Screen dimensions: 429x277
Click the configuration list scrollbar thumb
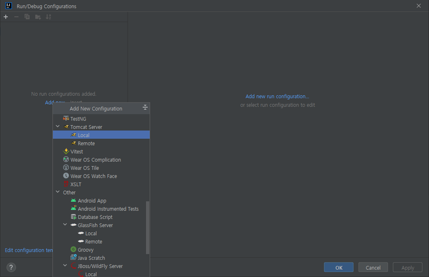(x=148, y=227)
